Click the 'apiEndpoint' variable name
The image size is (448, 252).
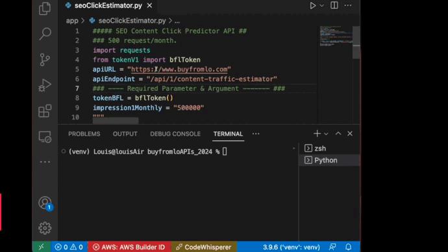point(114,79)
